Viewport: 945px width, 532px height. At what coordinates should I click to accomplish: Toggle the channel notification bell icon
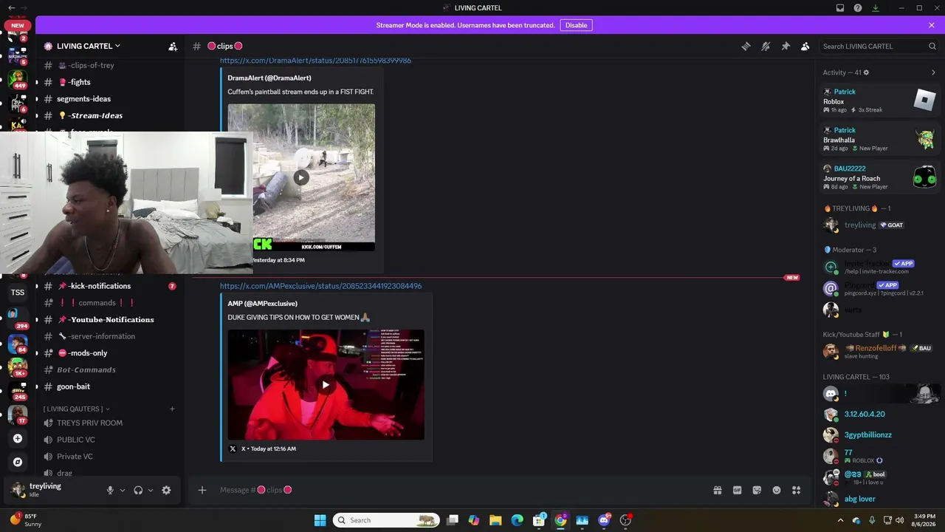(x=766, y=46)
